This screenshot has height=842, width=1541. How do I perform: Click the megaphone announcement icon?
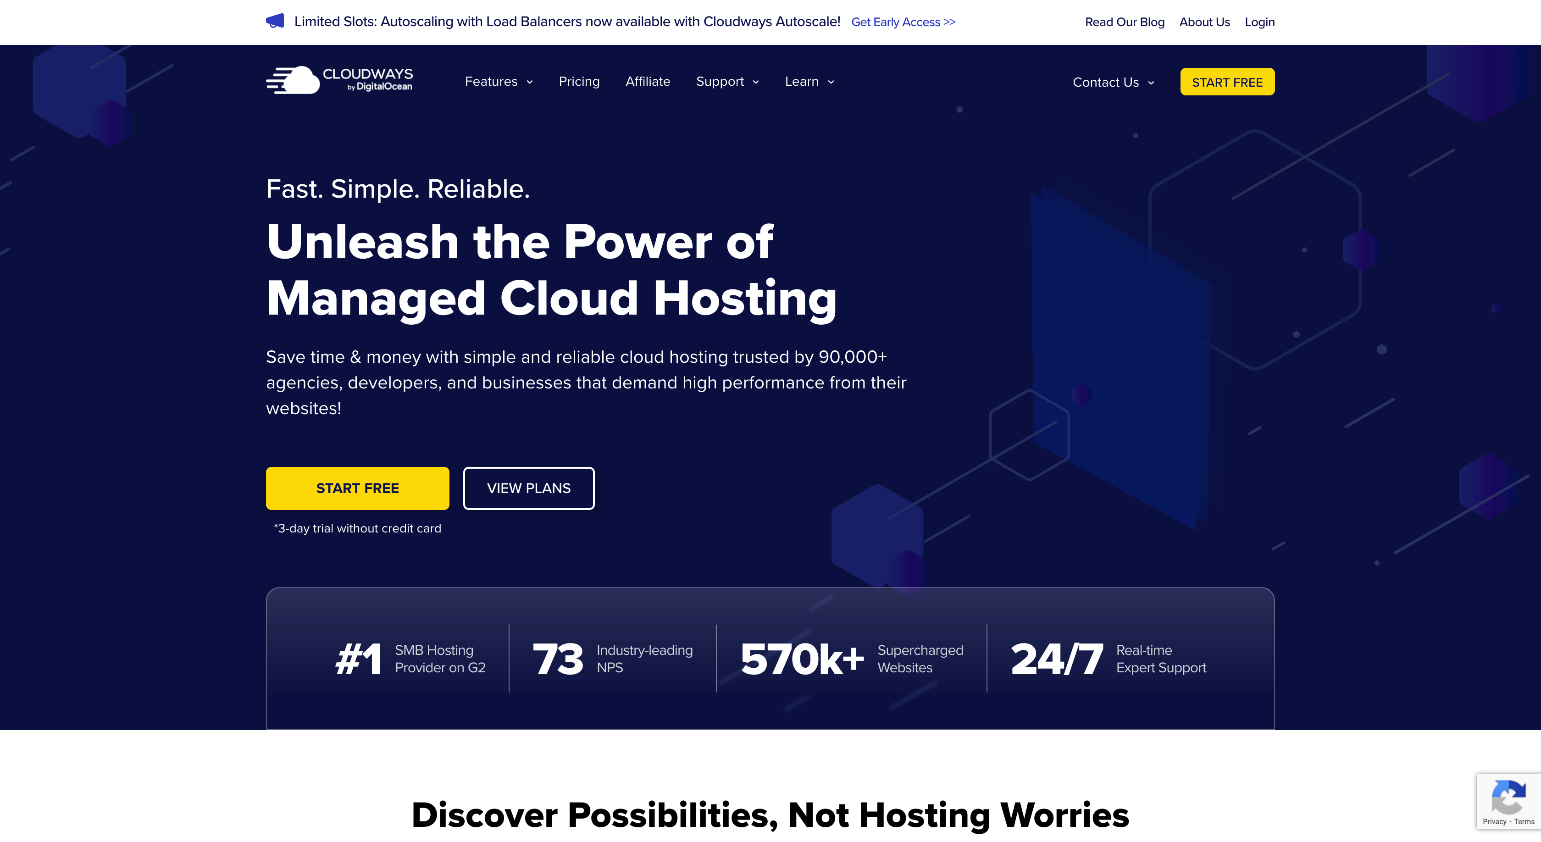point(275,21)
